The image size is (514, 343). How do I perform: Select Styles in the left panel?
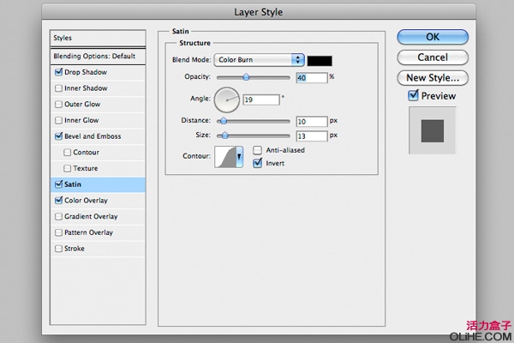98,38
